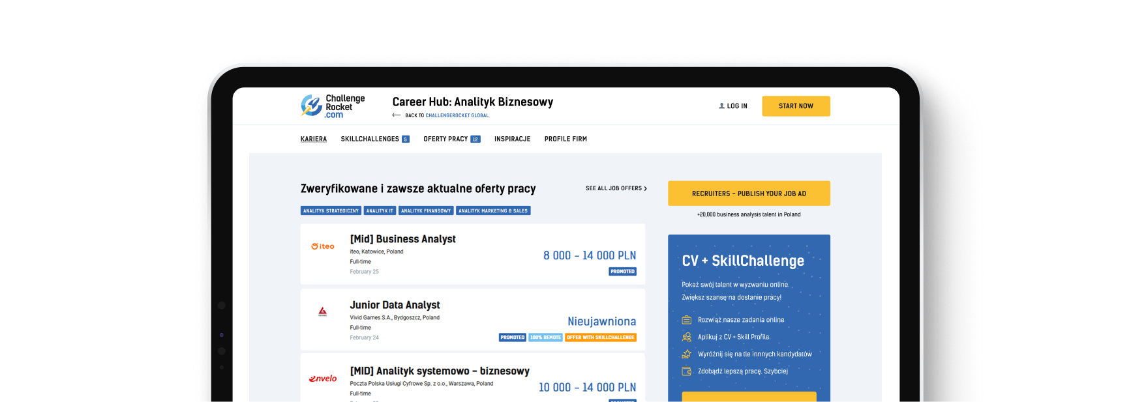Filter by ANALITYK FINANSOWY tag
The image size is (1131, 402).
(425, 211)
